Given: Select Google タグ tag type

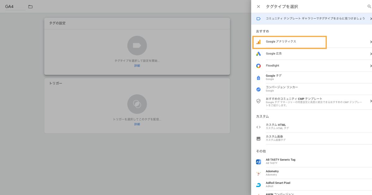Looking at the screenshot, I should pos(312,77).
